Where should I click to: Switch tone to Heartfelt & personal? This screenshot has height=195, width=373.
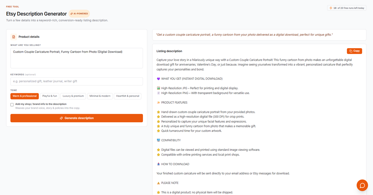click(x=127, y=96)
